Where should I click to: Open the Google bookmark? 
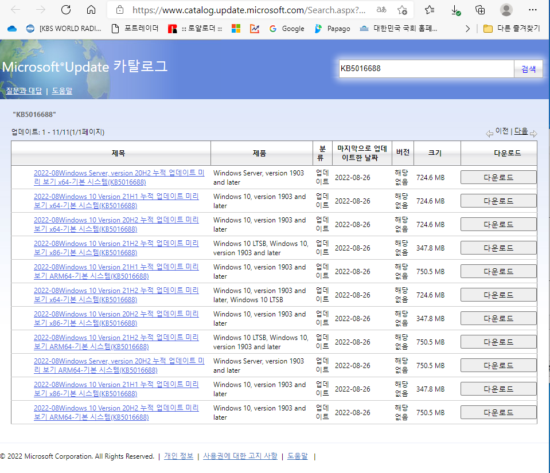pyautogui.click(x=287, y=29)
